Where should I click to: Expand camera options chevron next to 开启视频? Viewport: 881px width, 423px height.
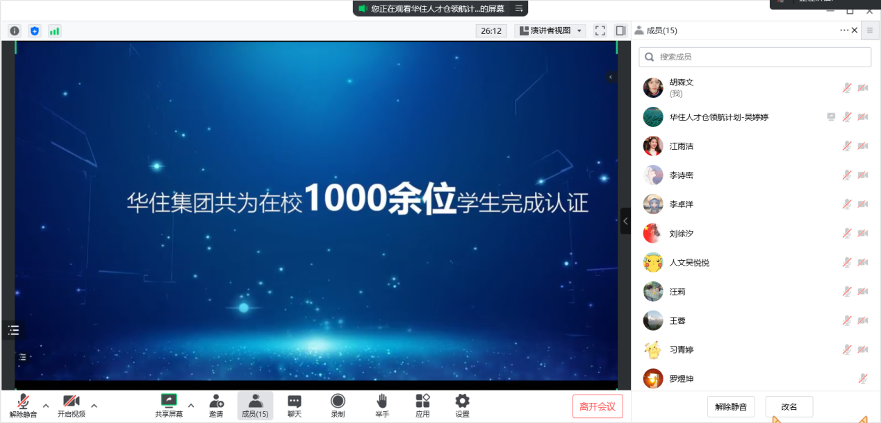tap(95, 404)
